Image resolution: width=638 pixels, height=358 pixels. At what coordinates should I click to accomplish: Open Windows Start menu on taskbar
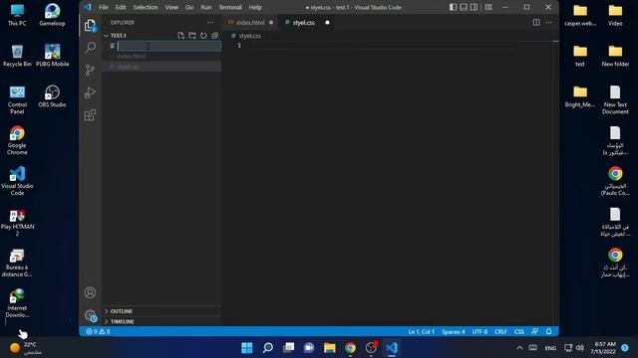[x=246, y=348]
